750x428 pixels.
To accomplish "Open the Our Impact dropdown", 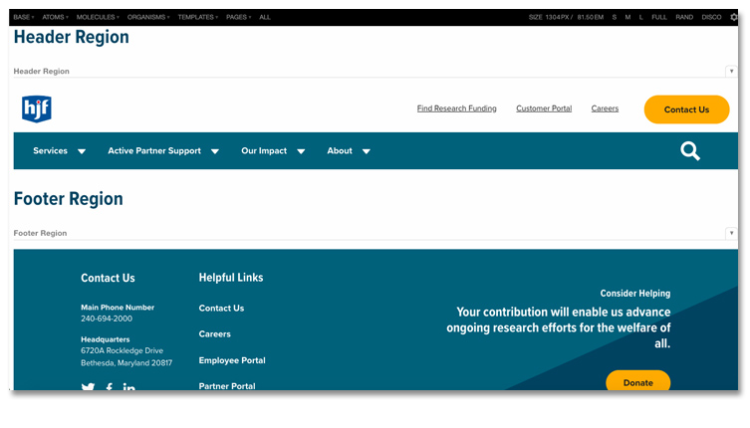I will pos(273,150).
